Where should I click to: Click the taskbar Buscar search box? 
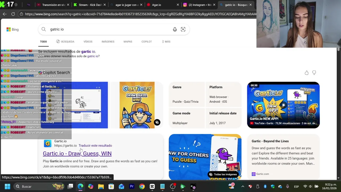point(39,186)
